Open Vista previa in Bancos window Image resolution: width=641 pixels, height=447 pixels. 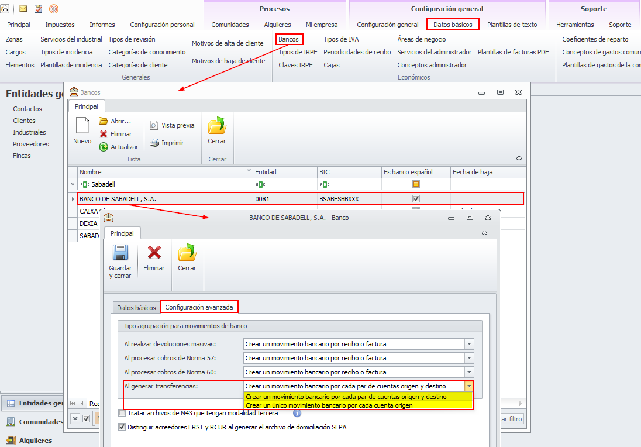[172, 126]
